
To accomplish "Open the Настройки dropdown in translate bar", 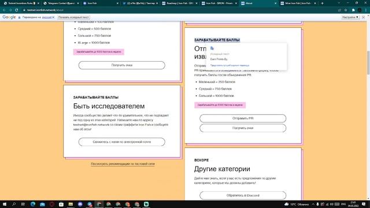I will click(x=350, y=17).
